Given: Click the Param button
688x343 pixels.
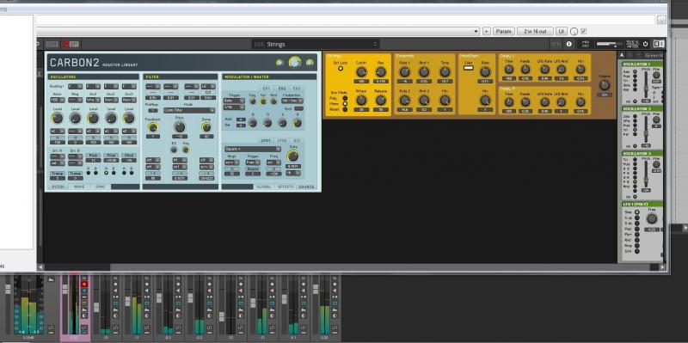Looking at the screenshot, I should pos(504,32).
